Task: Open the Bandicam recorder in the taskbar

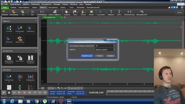Action: (x=61, y=101)
